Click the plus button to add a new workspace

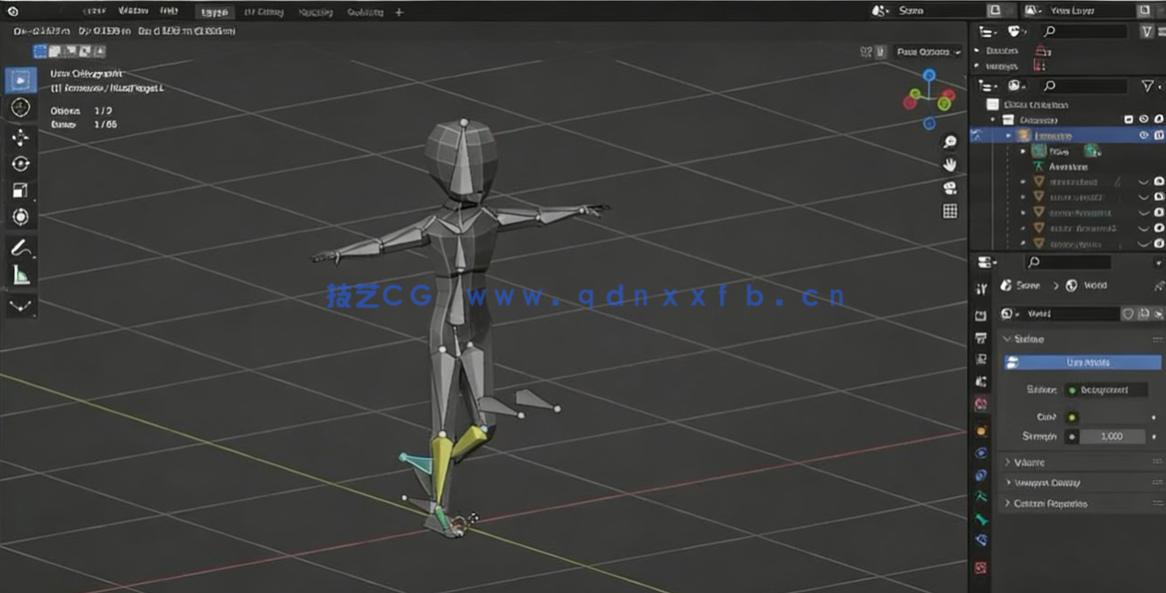[x=398, y=11]
